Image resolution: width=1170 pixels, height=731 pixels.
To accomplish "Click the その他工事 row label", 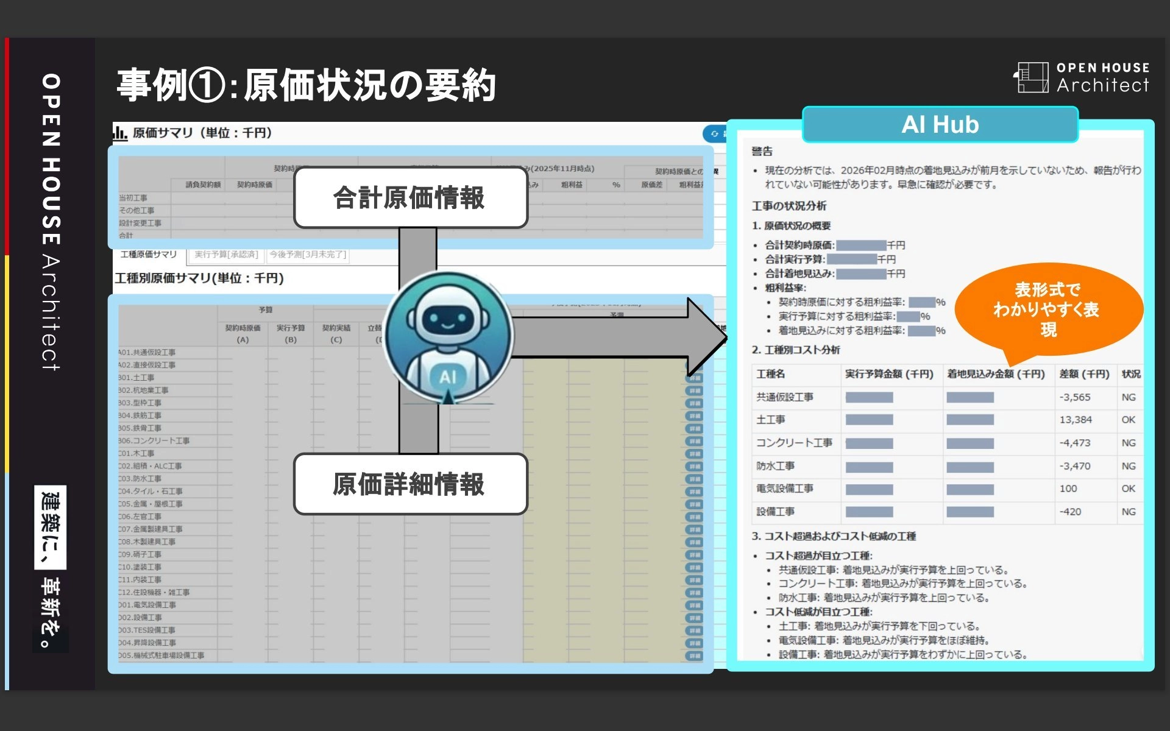I will 136,211.
